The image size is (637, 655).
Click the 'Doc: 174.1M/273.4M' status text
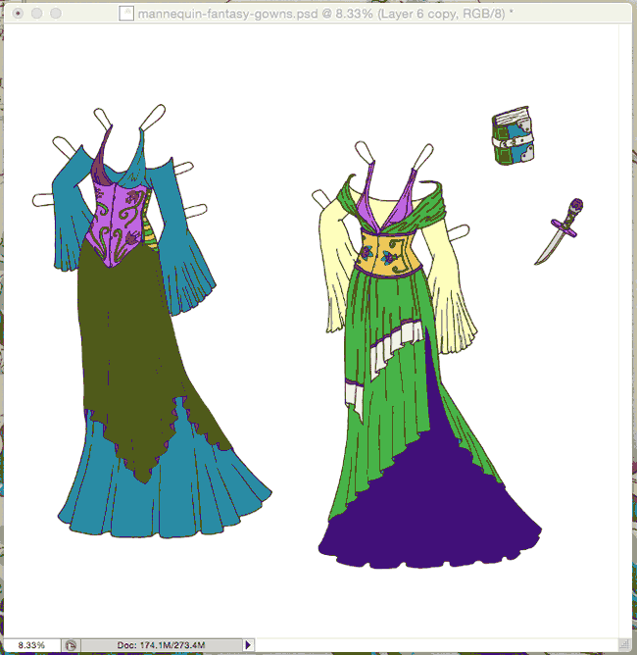coord(161,645)
